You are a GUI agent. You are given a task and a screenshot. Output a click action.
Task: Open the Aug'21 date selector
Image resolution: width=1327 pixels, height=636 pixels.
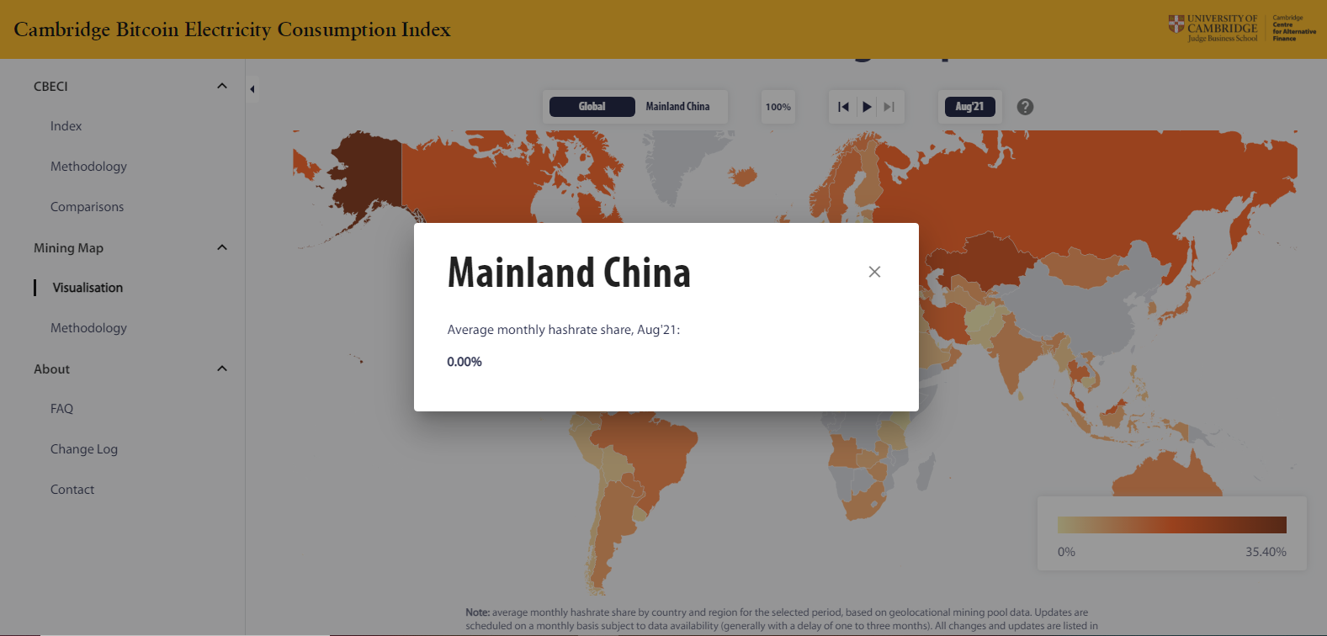point(969,107)
